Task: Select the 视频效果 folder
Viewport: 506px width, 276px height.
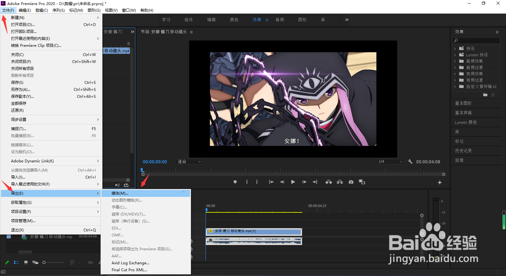Action: pos(474,74)
